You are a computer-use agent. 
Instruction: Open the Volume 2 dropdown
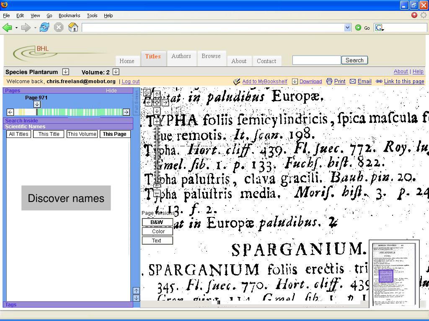pyautogui.click(x=116, y=72)
